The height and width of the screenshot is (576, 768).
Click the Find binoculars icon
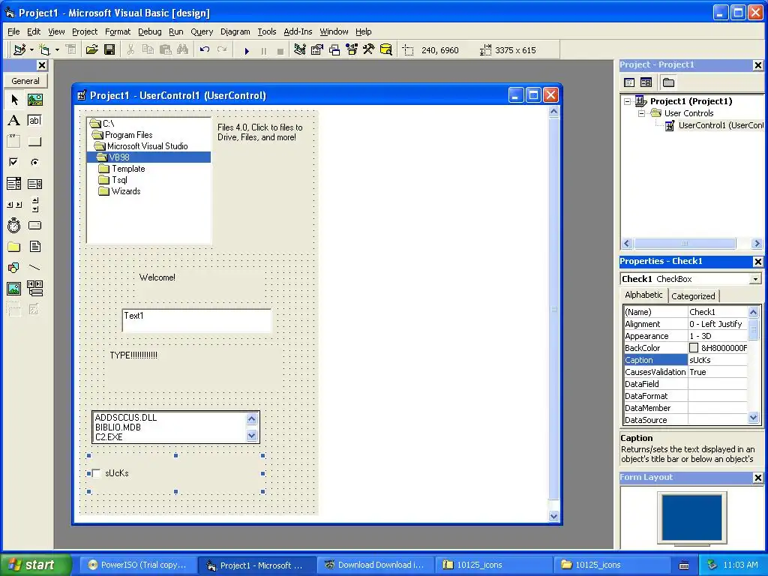[183, 50]
